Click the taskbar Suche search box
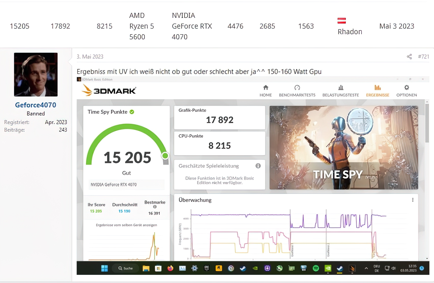The width and height of the screenshot is (434, 283). pyautogui.click(x=126, y=268)
